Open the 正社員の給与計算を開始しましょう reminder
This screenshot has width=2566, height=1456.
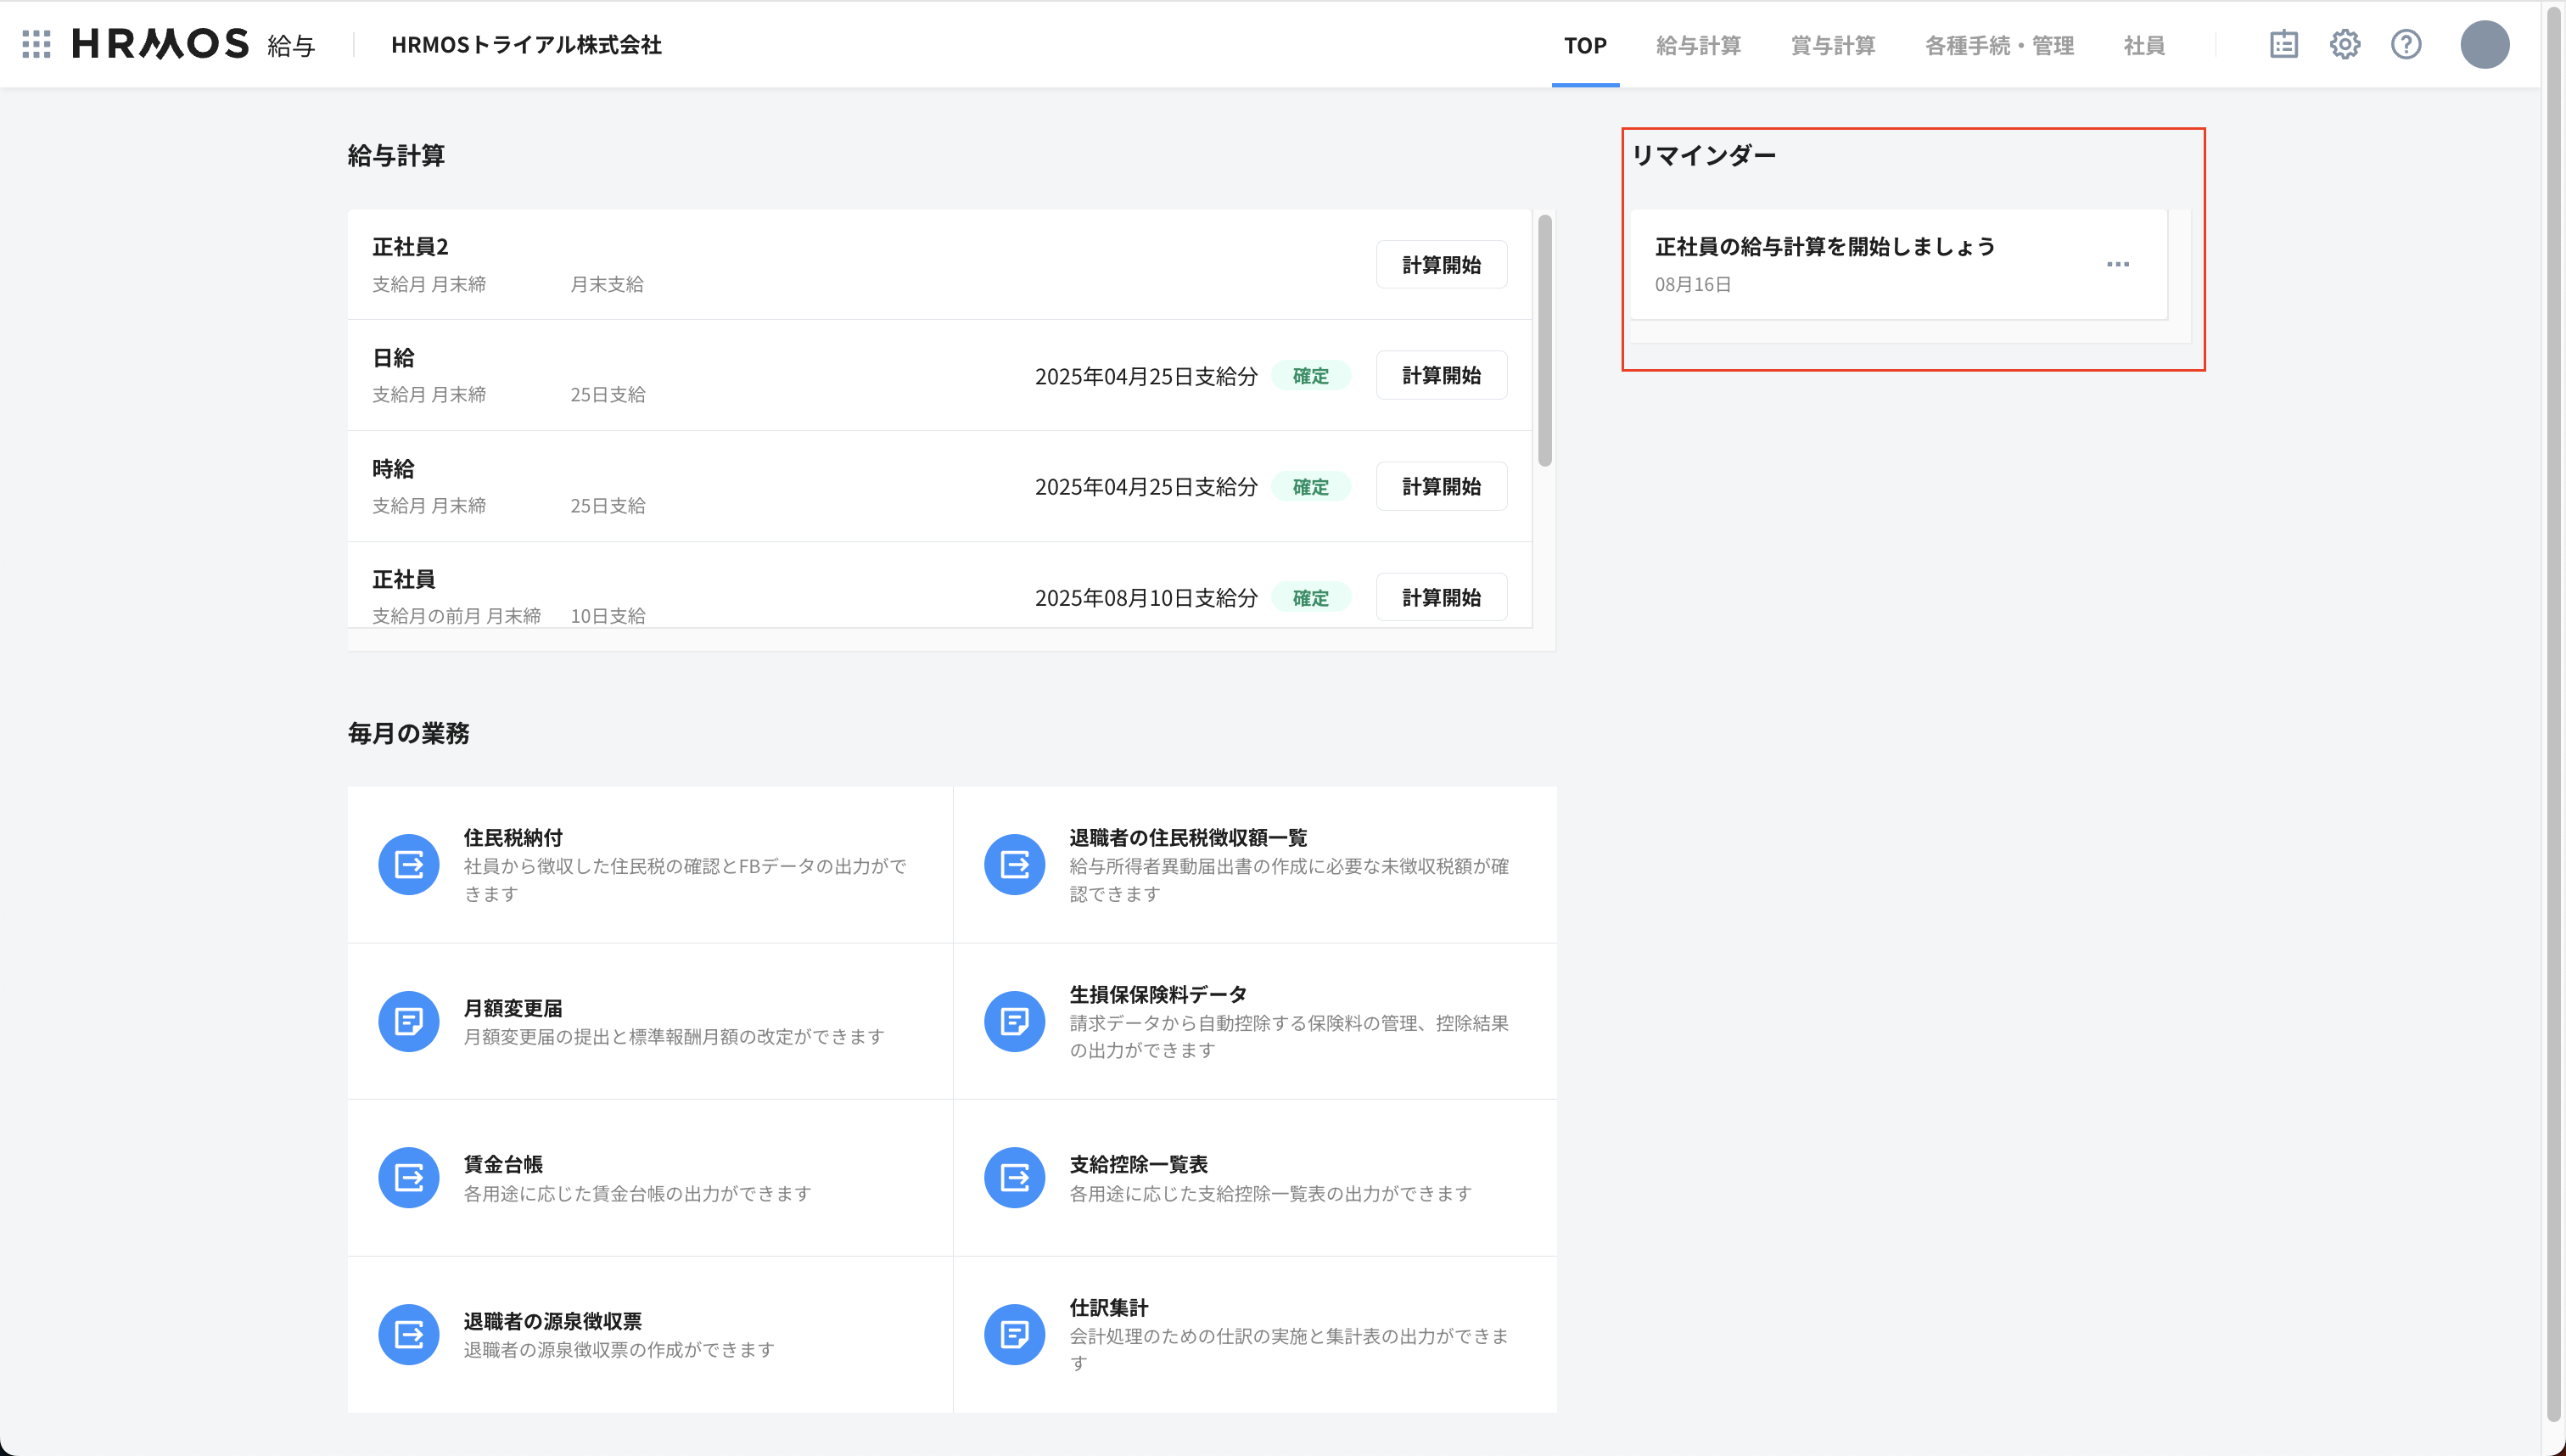tap(1824, 247)
